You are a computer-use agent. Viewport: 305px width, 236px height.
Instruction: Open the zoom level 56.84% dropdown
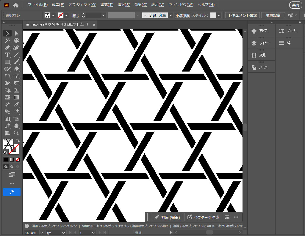tap(41, 233)
